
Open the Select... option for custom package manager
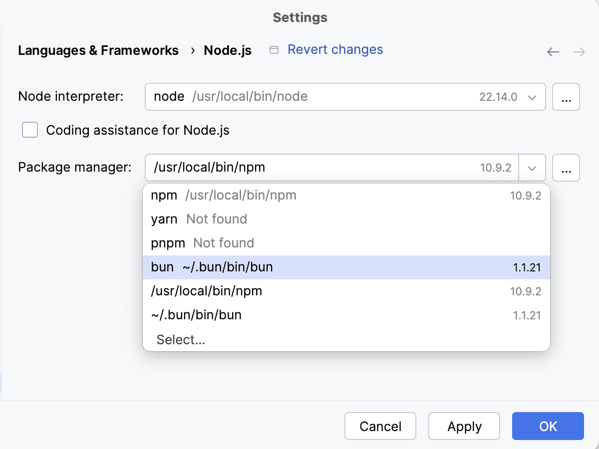point(181,339)
